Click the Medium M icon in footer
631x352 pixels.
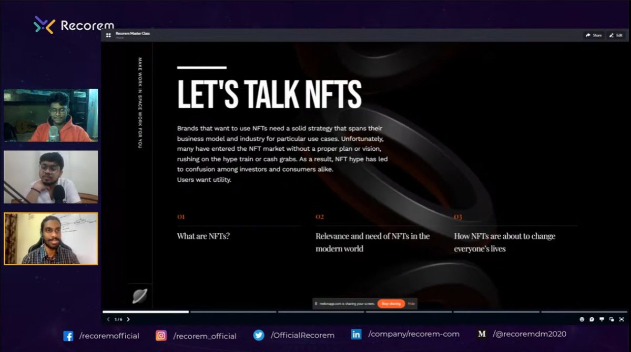[x=482, y=334]
